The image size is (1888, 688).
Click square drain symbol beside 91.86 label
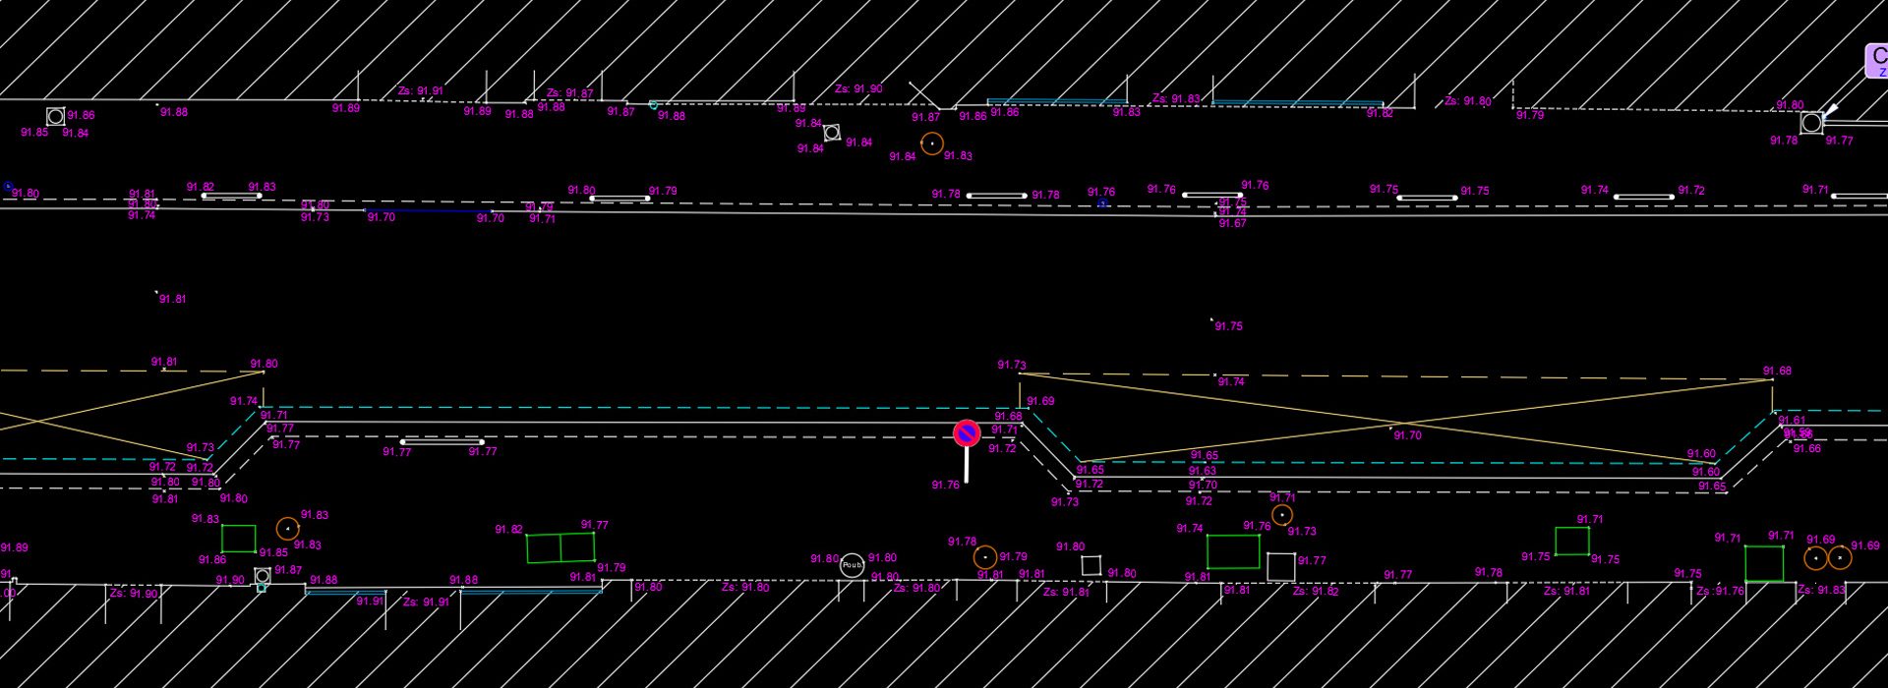[x=56, y=117]
